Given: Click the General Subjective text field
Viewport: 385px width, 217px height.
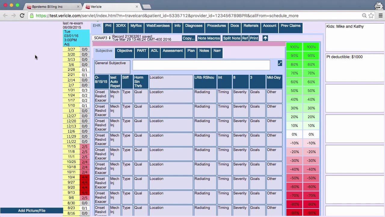Looking at the screenshot, I should click(x=201, y=65).
